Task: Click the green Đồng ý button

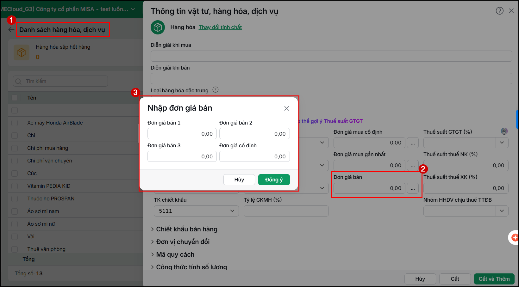Action: [x=274, y=180]
